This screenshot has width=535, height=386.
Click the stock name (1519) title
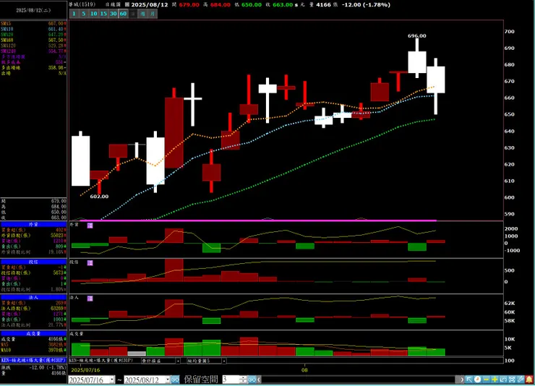[x=82, y=5]
